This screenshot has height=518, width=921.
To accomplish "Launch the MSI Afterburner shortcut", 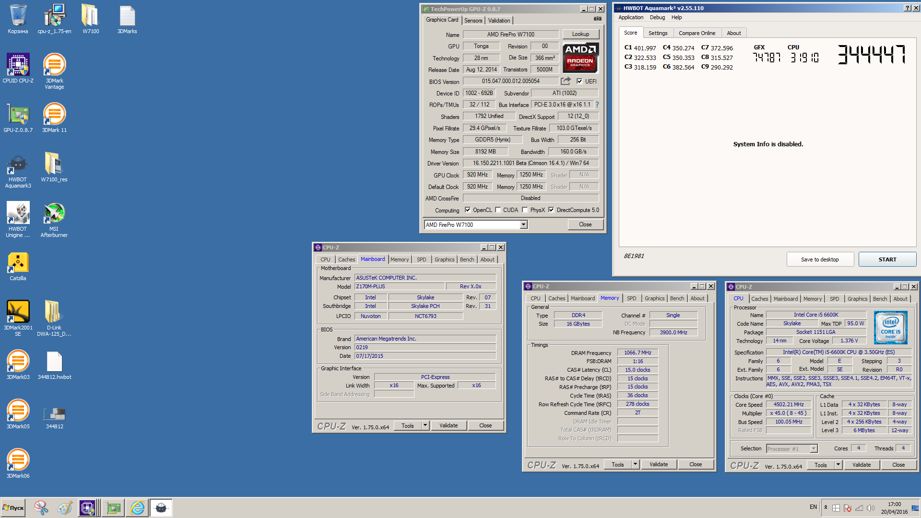I will [54, 219].
